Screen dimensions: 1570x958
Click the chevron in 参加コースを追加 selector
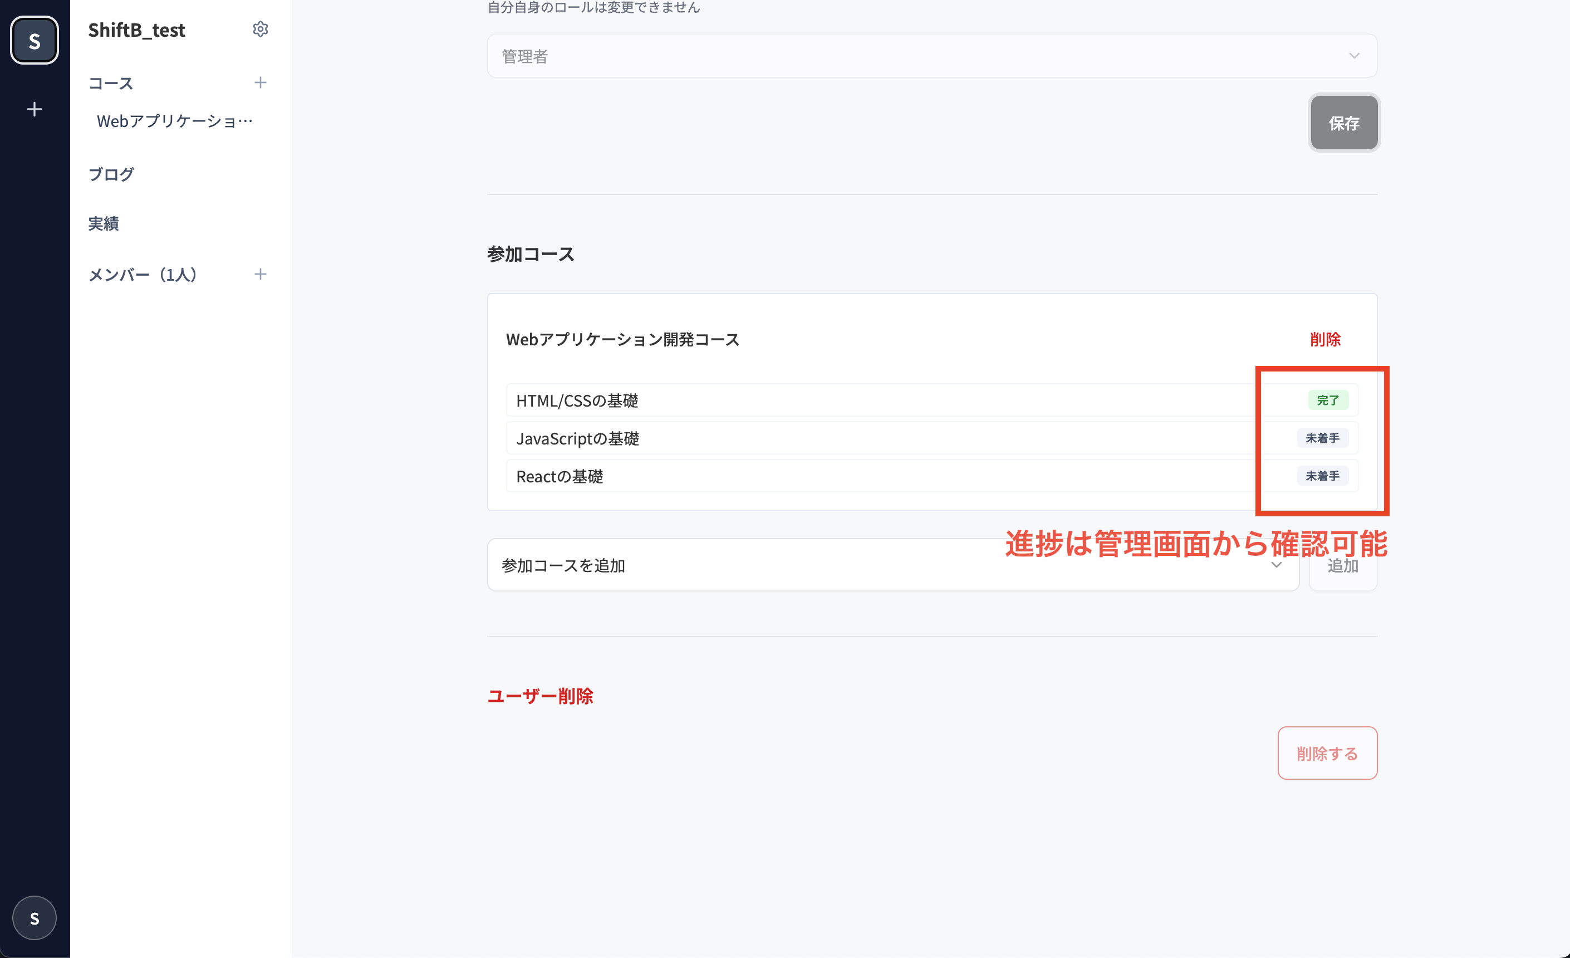pos(1276,565)
